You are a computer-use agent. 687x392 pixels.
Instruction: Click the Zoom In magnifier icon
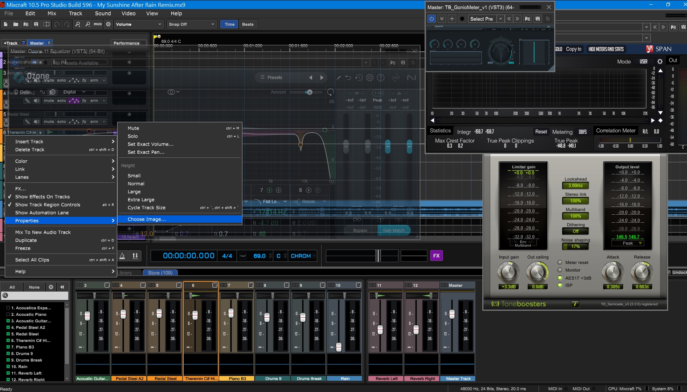[x=77, y=24]
